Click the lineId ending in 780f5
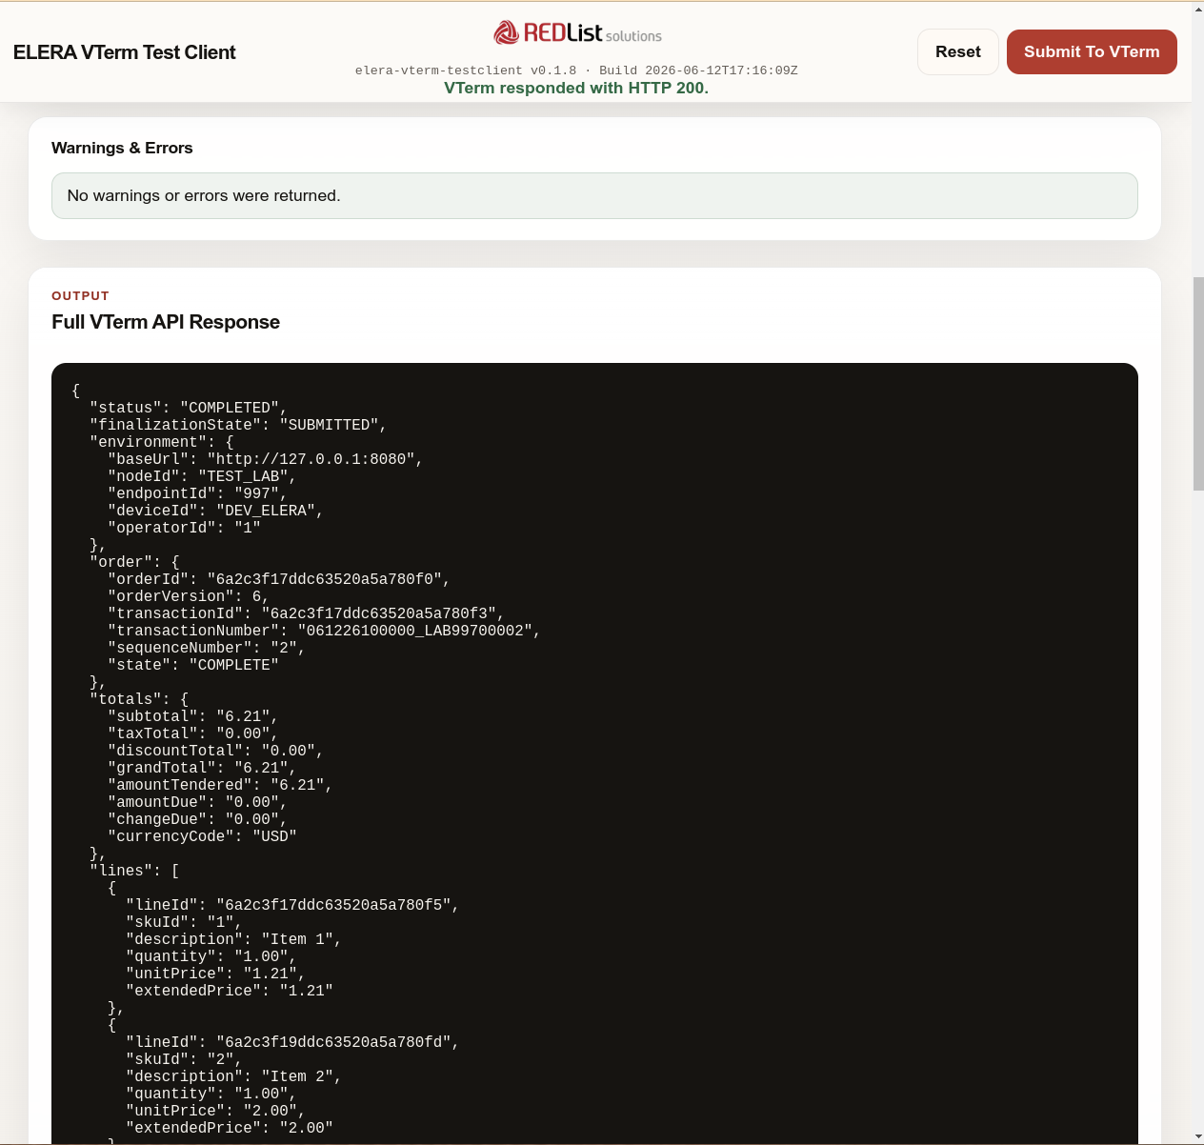Image resolution: width=1204 pixels, height=1145 pixels. 292,905
